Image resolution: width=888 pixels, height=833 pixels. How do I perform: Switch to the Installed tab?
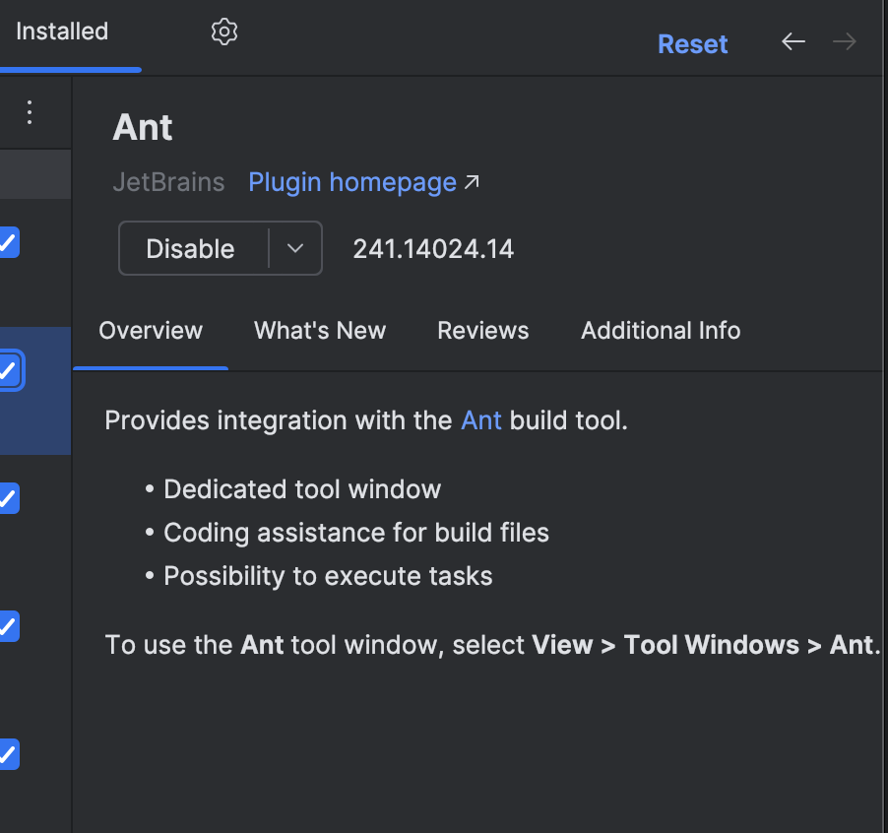click(x=62, y=32)
